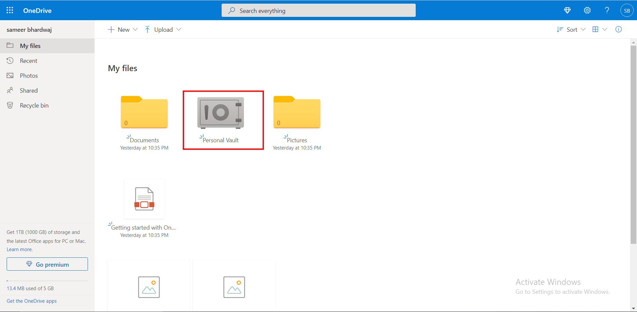The height and width of the screenshot is (312, 637).
Task: Open the Help question mark icon
Action: pyautogui.click(x=607, y=10)
